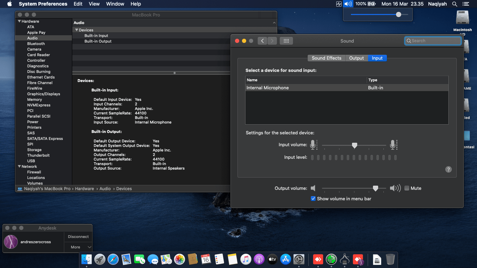
Task: Click the Name column header in input devices
Action: (x=306, y=80)
